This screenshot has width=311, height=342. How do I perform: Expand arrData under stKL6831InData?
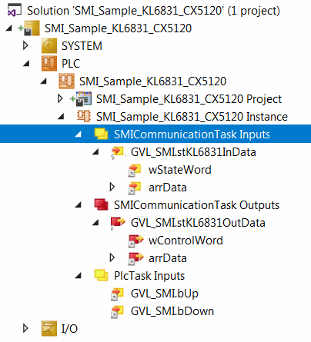(112, 188)
